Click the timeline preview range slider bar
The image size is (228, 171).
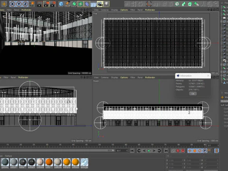point(57,151)
